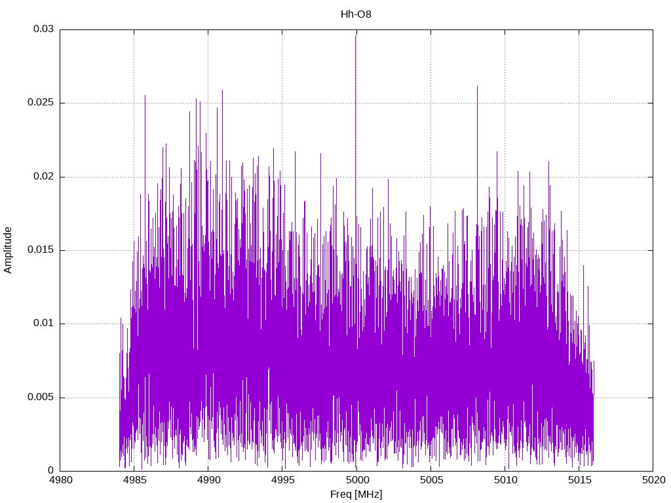Click the 5020 x-axis tick label

click(x=653, y=480)
